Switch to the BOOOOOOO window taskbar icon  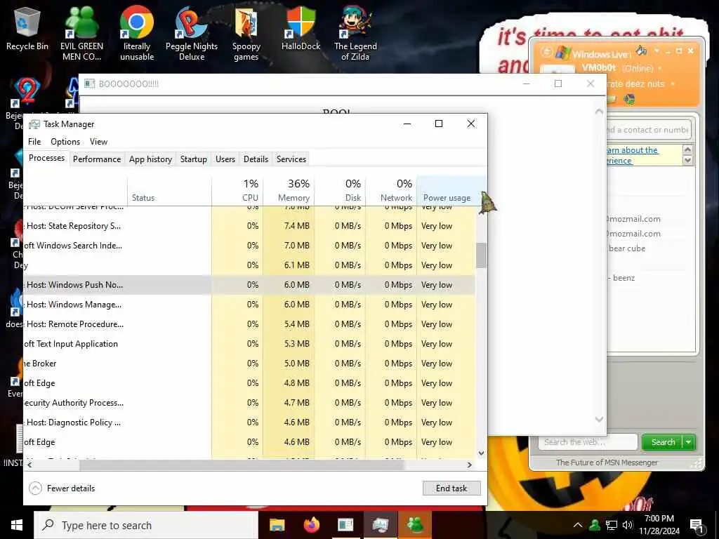(345, 525)
